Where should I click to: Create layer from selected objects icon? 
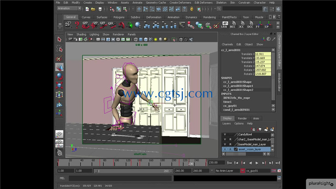click(272, 129)
